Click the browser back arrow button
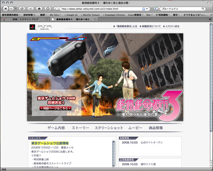The image size is (213, 171). tap(5, 8)
